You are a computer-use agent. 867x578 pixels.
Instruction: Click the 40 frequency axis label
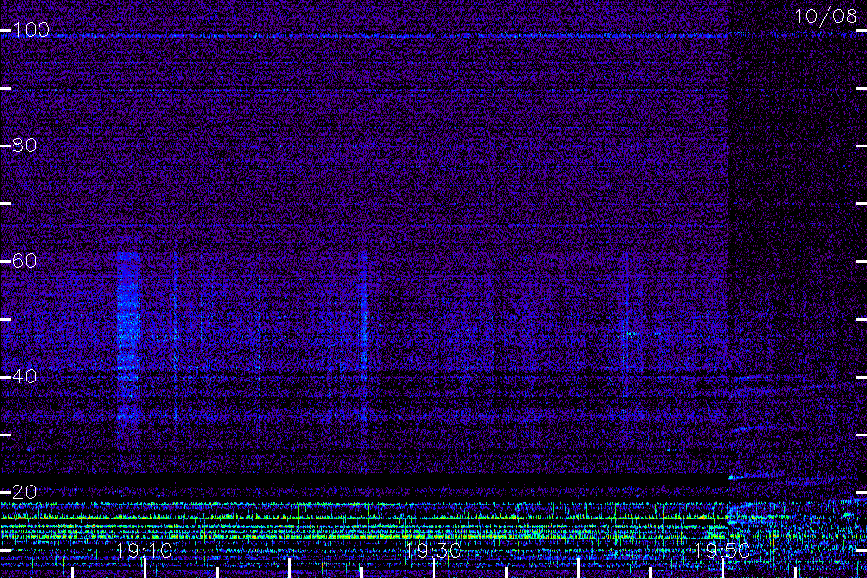(24, 376)
